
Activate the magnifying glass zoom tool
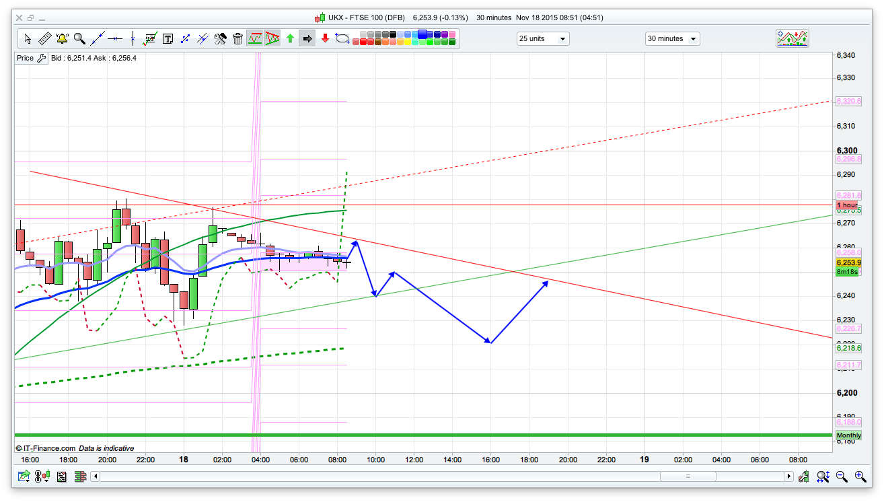pos(79,38)
